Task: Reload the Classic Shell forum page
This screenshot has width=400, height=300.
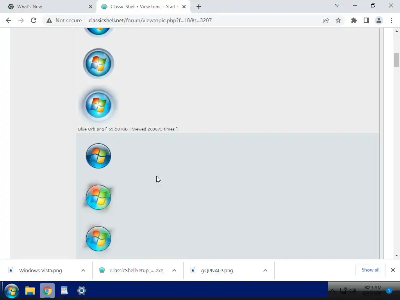Action: pos(34,20)
